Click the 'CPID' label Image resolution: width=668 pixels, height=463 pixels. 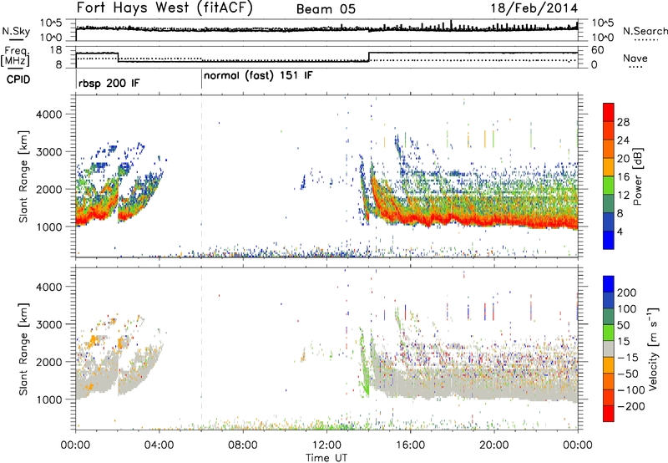click(x=18, y=79)
